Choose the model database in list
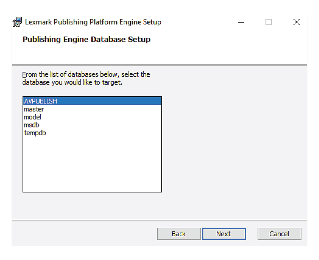 (x=92, y=117)
